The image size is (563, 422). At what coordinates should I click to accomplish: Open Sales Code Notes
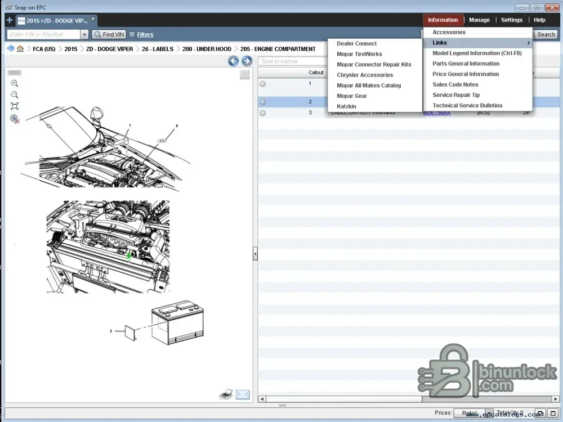click(x=477, y=84)
